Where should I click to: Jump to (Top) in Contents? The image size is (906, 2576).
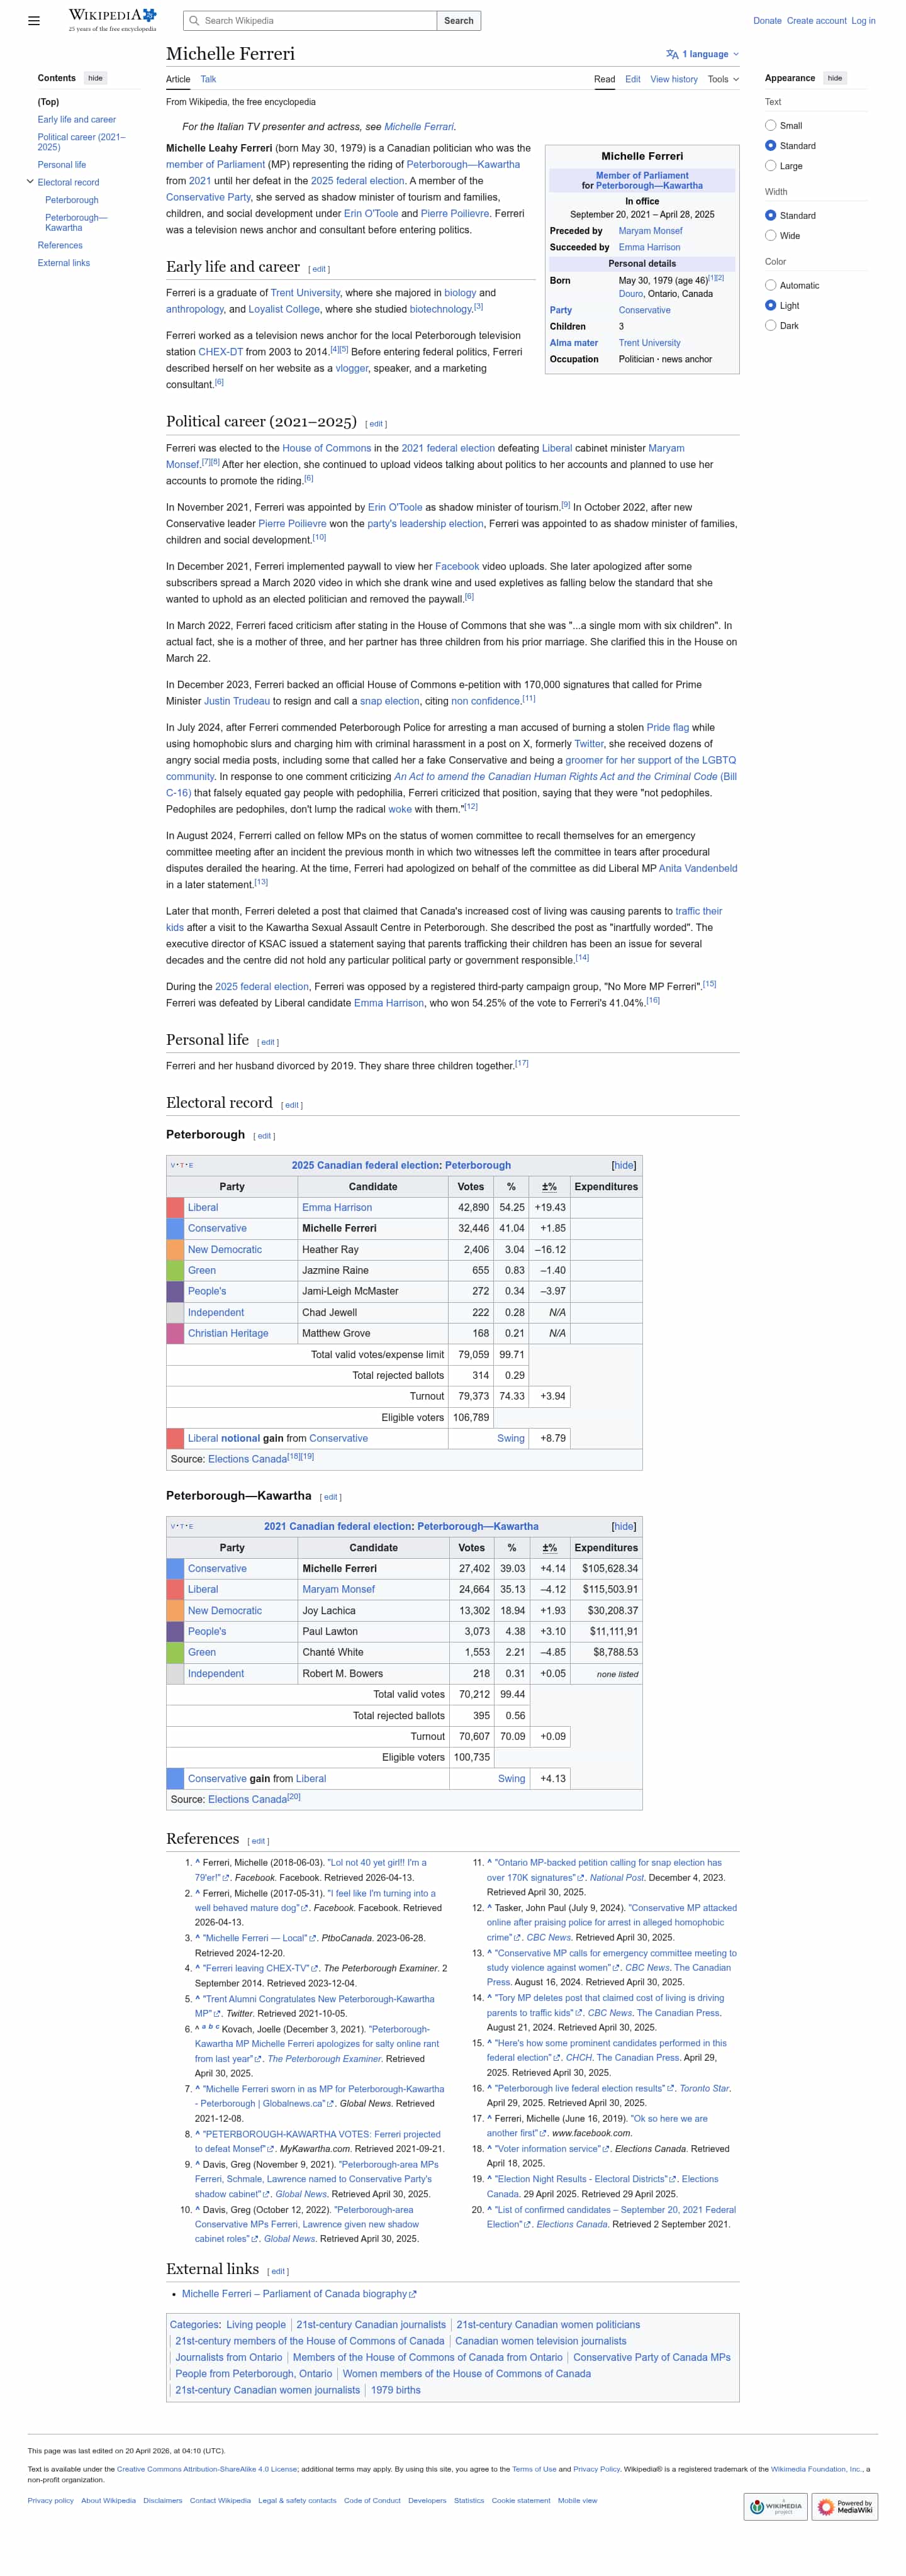(x=48, y=102)
